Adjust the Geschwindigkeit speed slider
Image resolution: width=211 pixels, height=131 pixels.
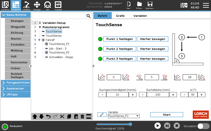pos(130,124)
